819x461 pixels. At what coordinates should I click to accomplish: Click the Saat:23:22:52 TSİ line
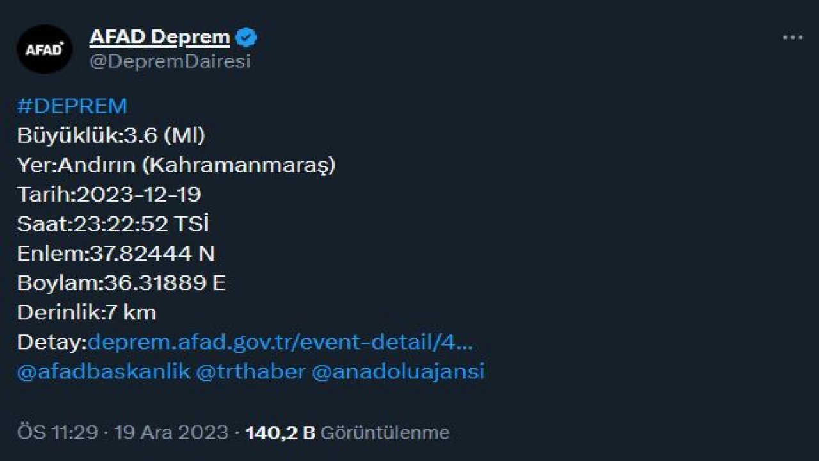(113, 224)
